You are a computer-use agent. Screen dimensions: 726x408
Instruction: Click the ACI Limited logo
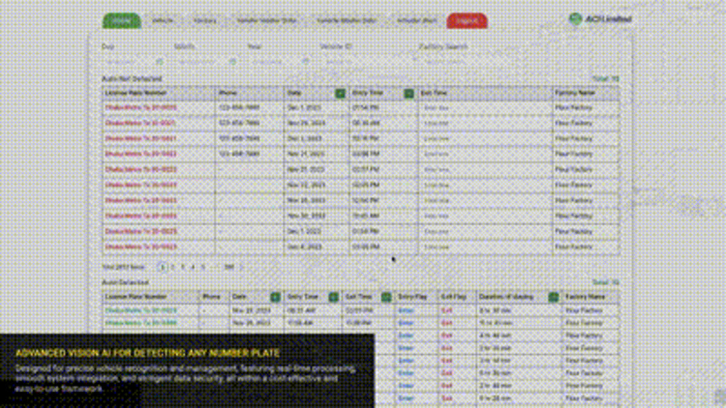point(601,19)
